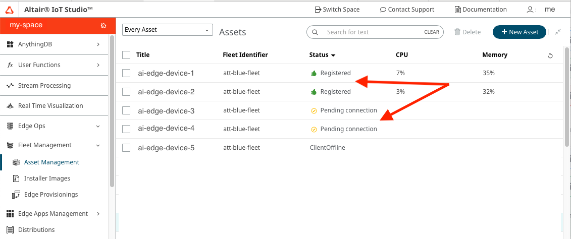Click the refresh icon in table header
The height and width of the screenshot is (239, 571).
point(550,55)
